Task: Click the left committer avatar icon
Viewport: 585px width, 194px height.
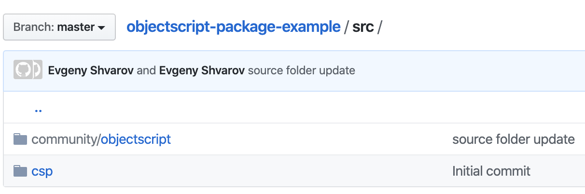Action: [21, 70]
